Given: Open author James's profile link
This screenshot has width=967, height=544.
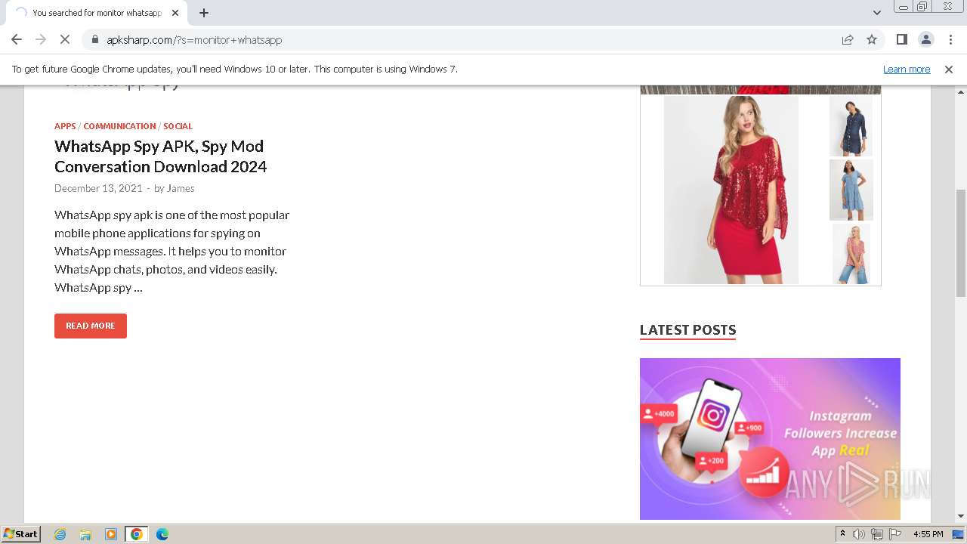Looking at the screenshot, I should tap(181, 188).
